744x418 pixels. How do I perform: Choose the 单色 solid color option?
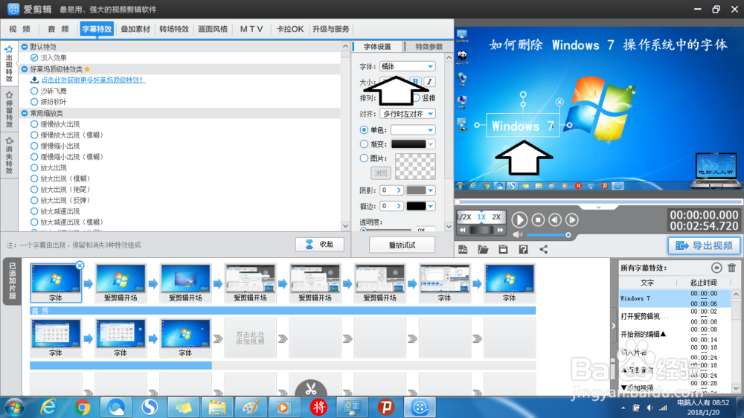pyautogui.click(x=364, y=129)
